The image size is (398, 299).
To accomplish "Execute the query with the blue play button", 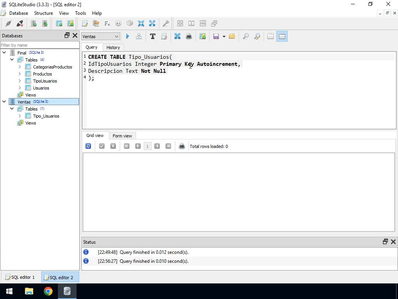I will click(127, 36).
